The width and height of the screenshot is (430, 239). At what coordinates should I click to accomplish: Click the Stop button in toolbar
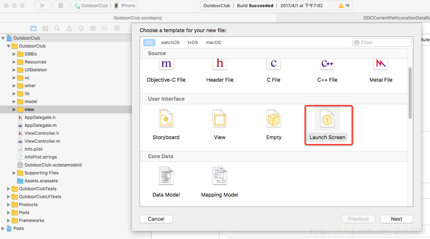pyautogui.click(x=61, y=6)
